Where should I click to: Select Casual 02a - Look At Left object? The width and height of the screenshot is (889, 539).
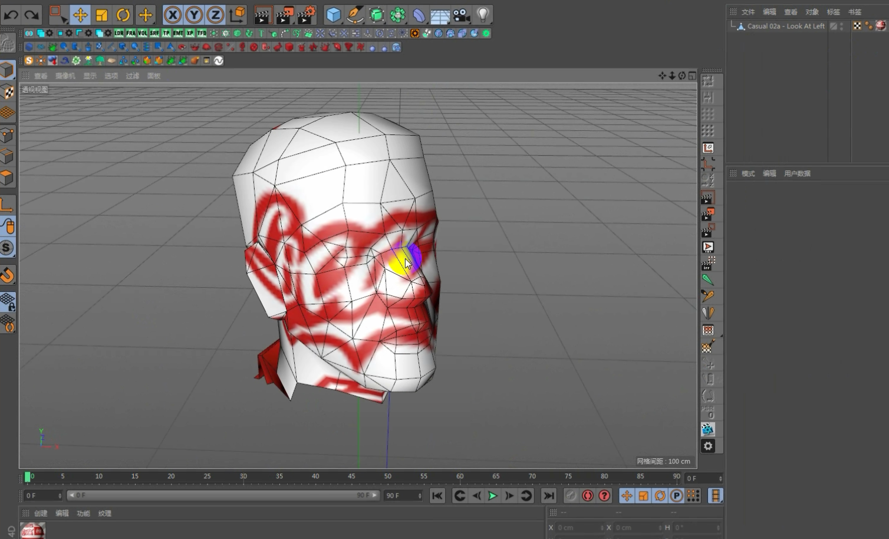coord(786,26)
